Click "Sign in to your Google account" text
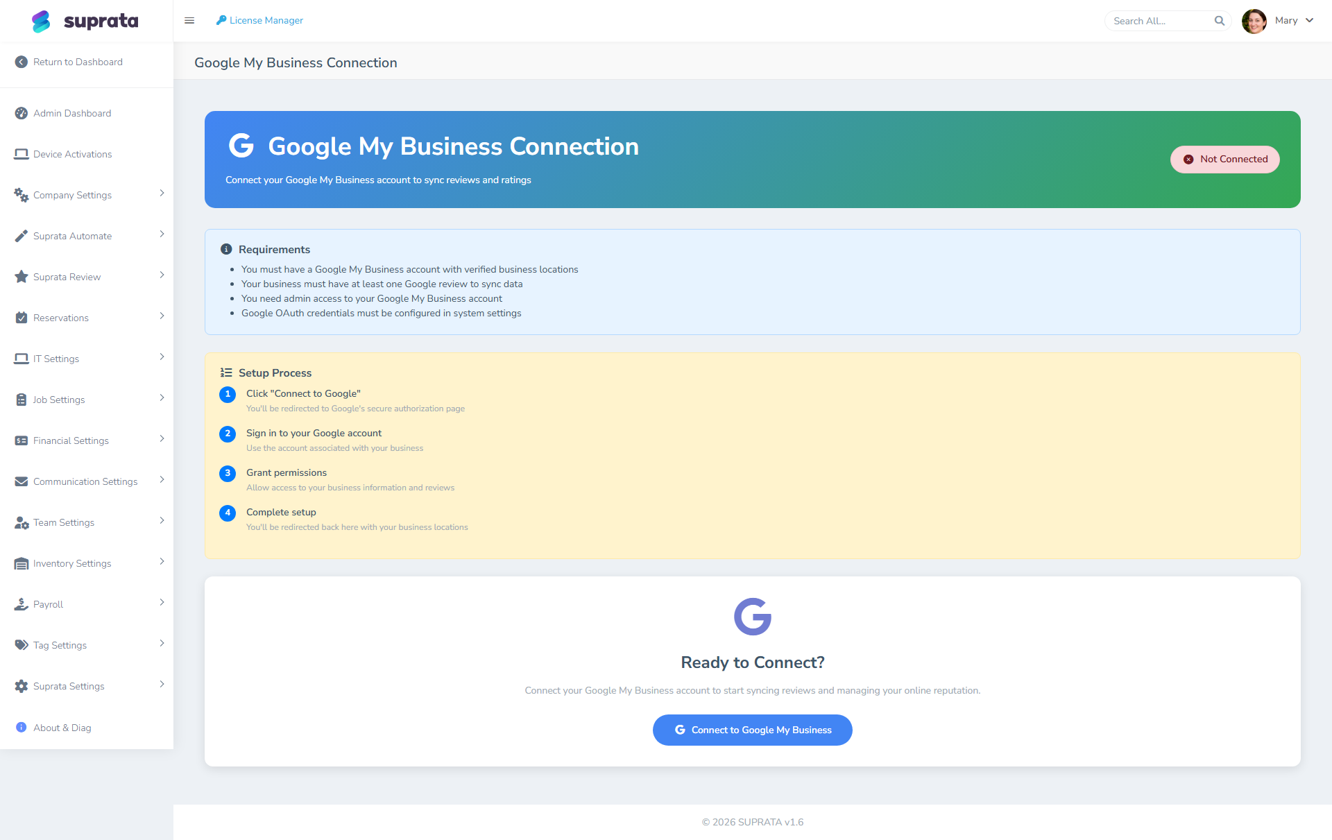The height and width of the screenshot is (840, 1332). tap(314, 433)
